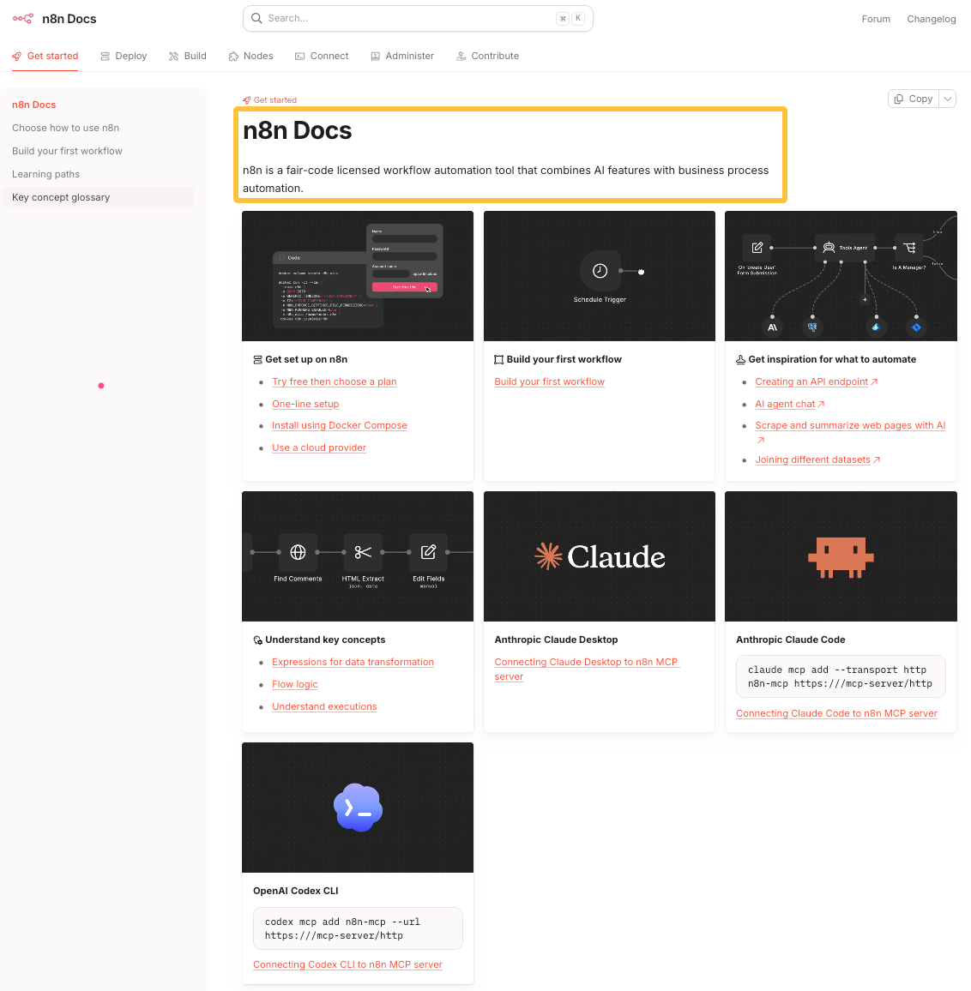Switch to the Administer tab
Image resolution: width=971 pixels, height=991 pixels.
[x=402, y=57]
